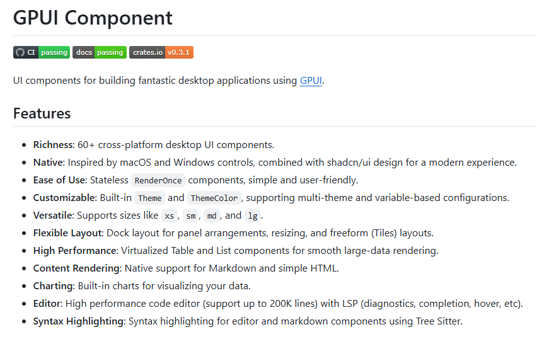Click the bold Charting label
The image size is (549, 339).
click(x=54, y=286)
